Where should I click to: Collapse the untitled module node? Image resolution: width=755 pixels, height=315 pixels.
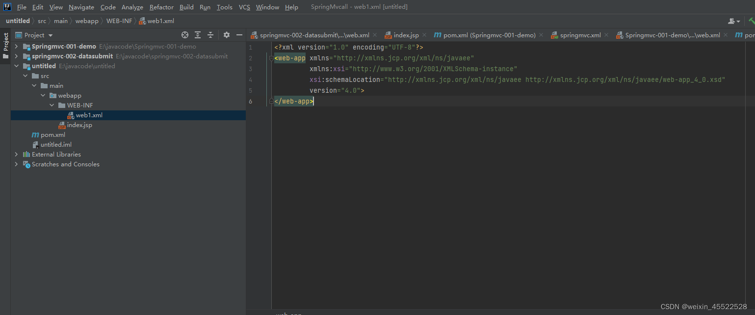[16, 66]
